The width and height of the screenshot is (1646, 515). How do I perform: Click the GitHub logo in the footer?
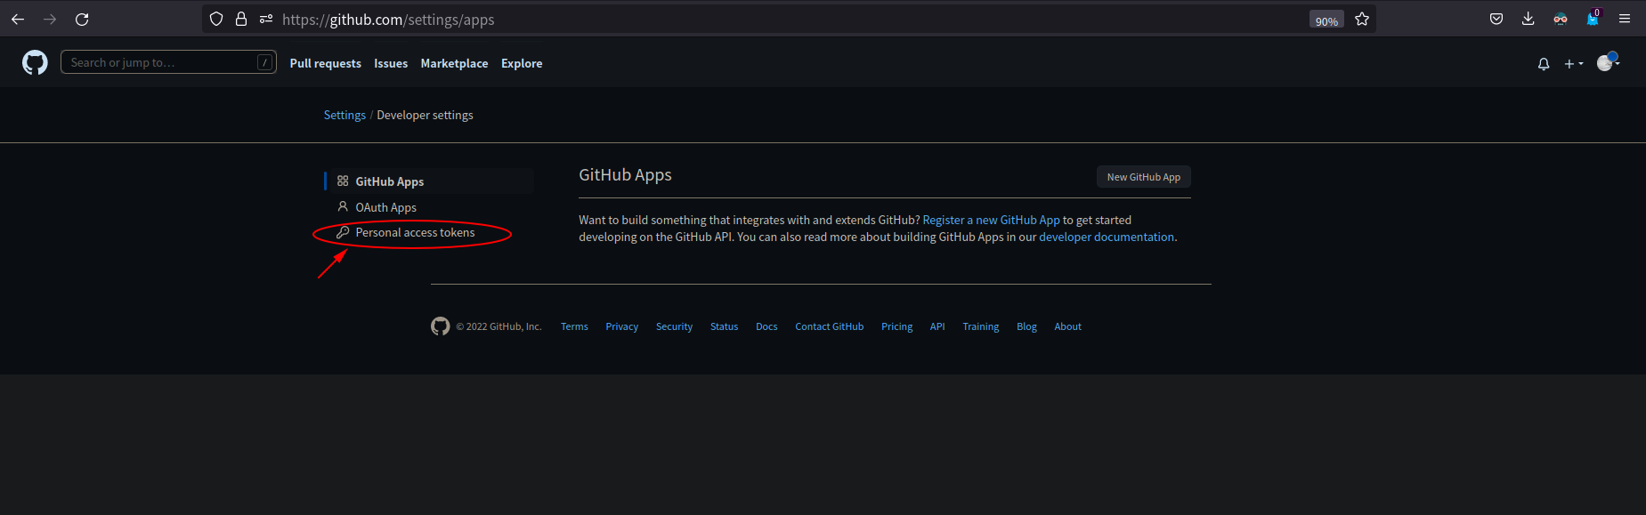click(x=440, y=326)
